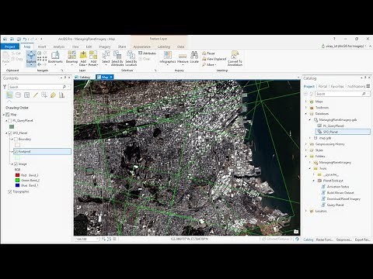Toggle the Map checkbox in Contents

8,115
